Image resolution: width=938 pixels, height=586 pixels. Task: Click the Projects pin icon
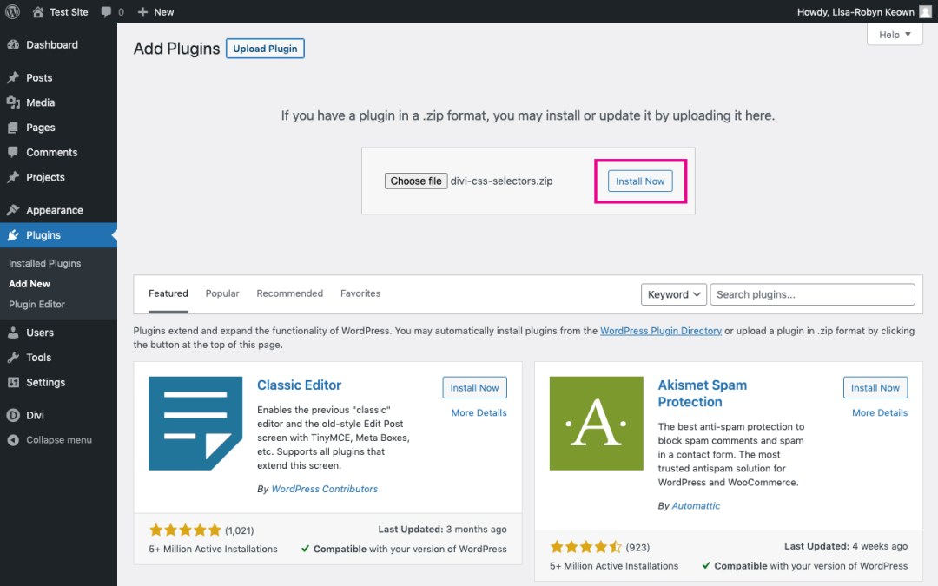(13, 178)
